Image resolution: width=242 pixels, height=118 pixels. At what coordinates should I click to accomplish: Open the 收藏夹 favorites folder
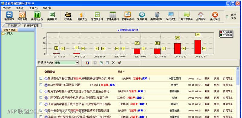click(x=68, y=16)
